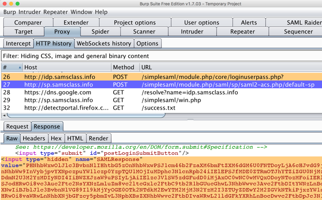This screenshot has width=322, height=200.
Task: Open the User options tab
Action: tap(201, 22)
